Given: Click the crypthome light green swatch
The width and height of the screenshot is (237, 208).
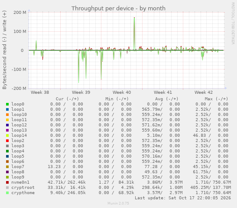Looking at the screenshot, I should [x=7, y=193].
